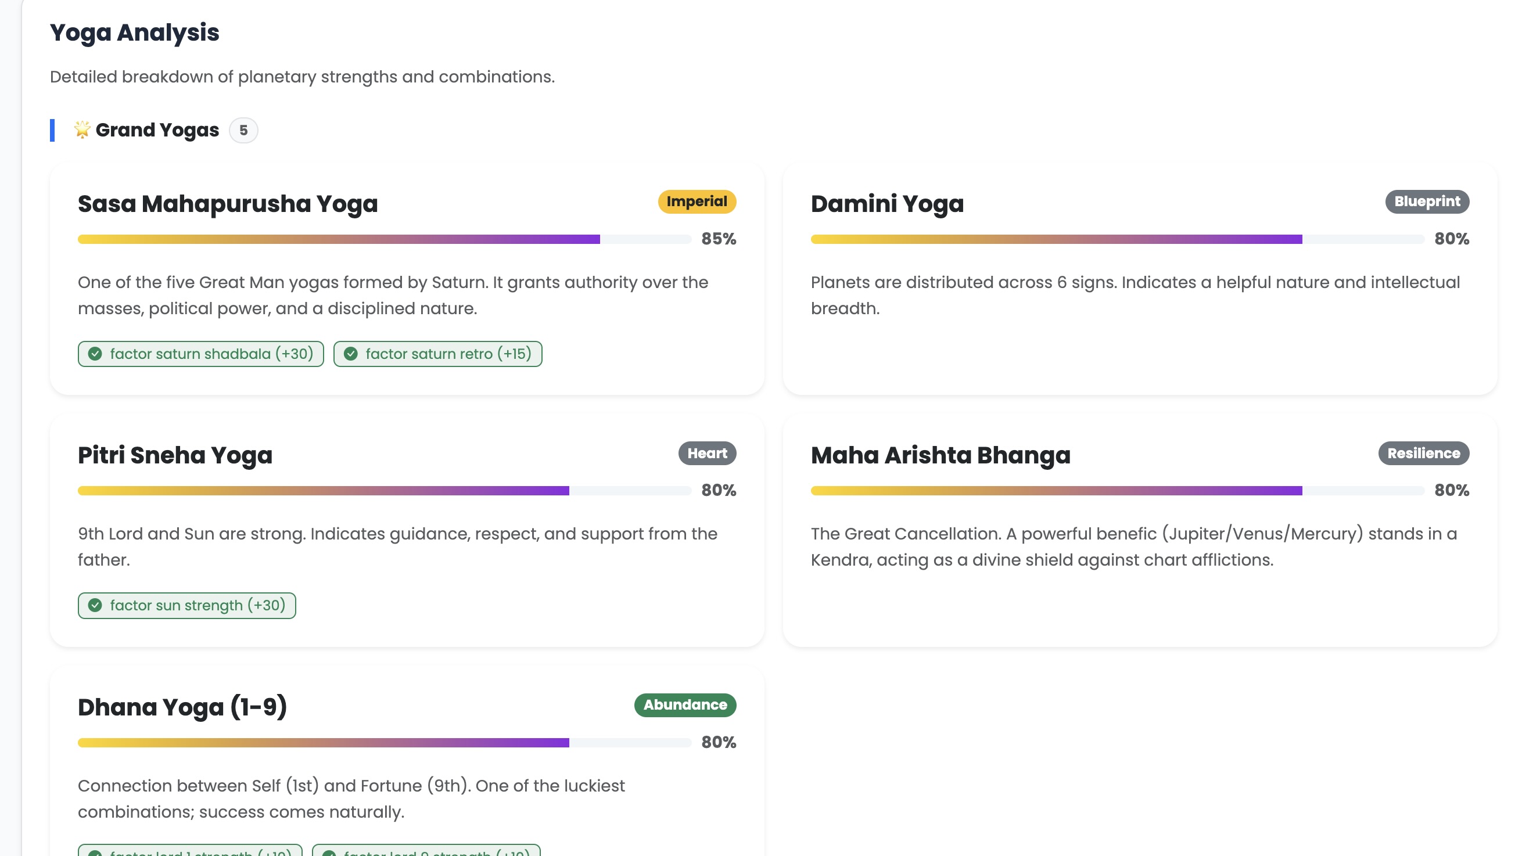Click the Grand Yogas count badge
1522x856 pixels.
tap(243, 131)
